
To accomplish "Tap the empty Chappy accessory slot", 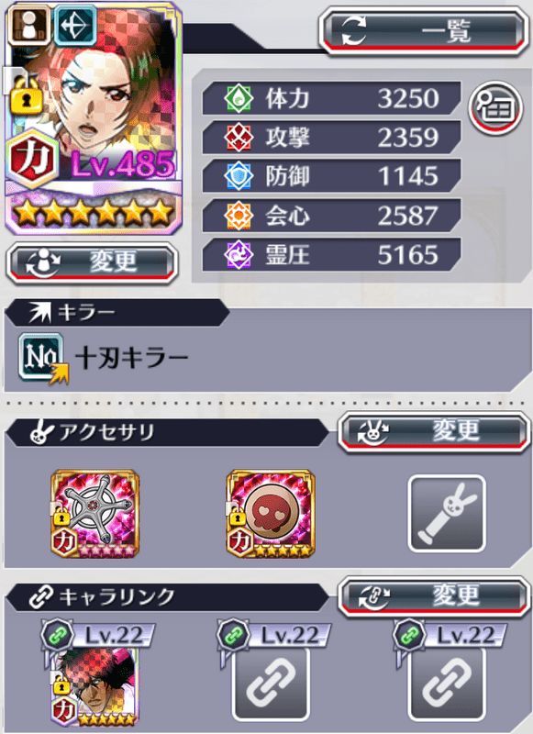I will click(x=447, y=514).
